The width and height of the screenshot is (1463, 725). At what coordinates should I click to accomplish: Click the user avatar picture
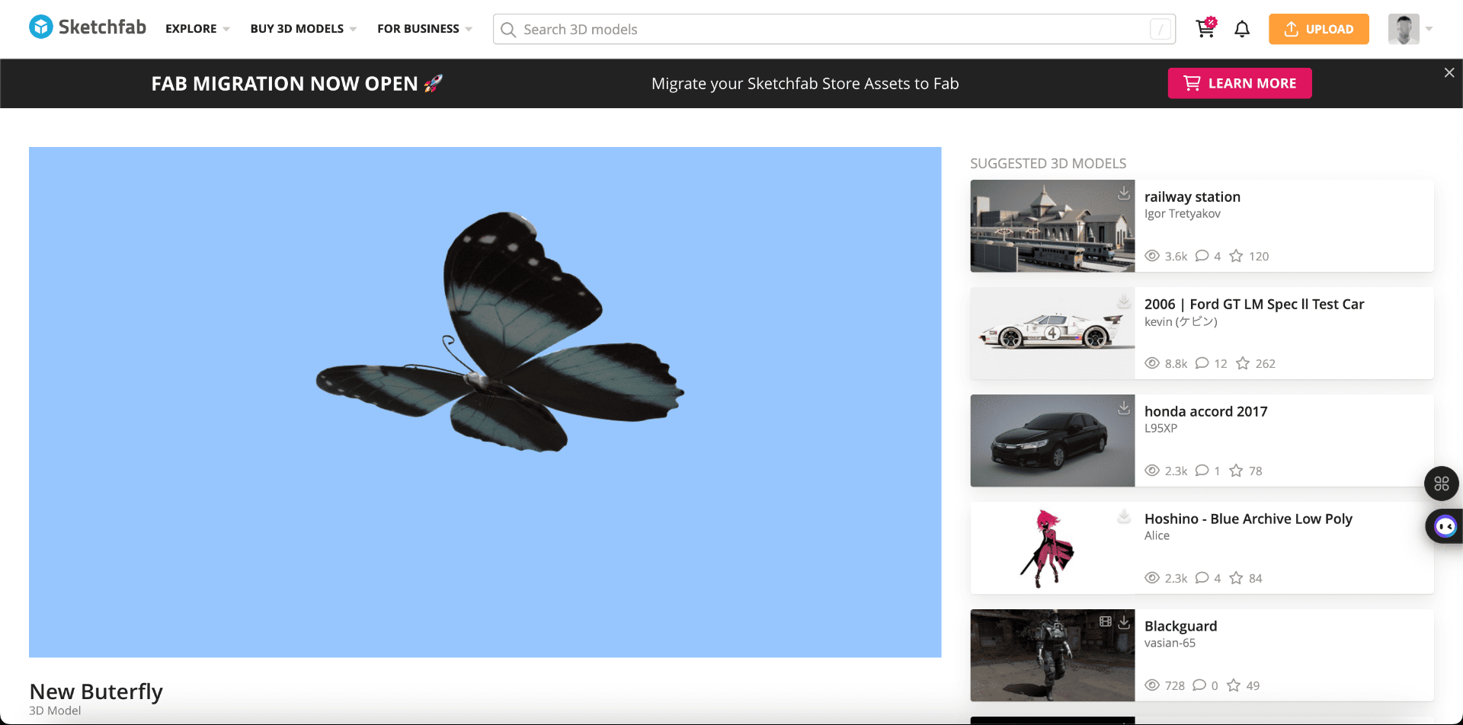[1404, 29]
